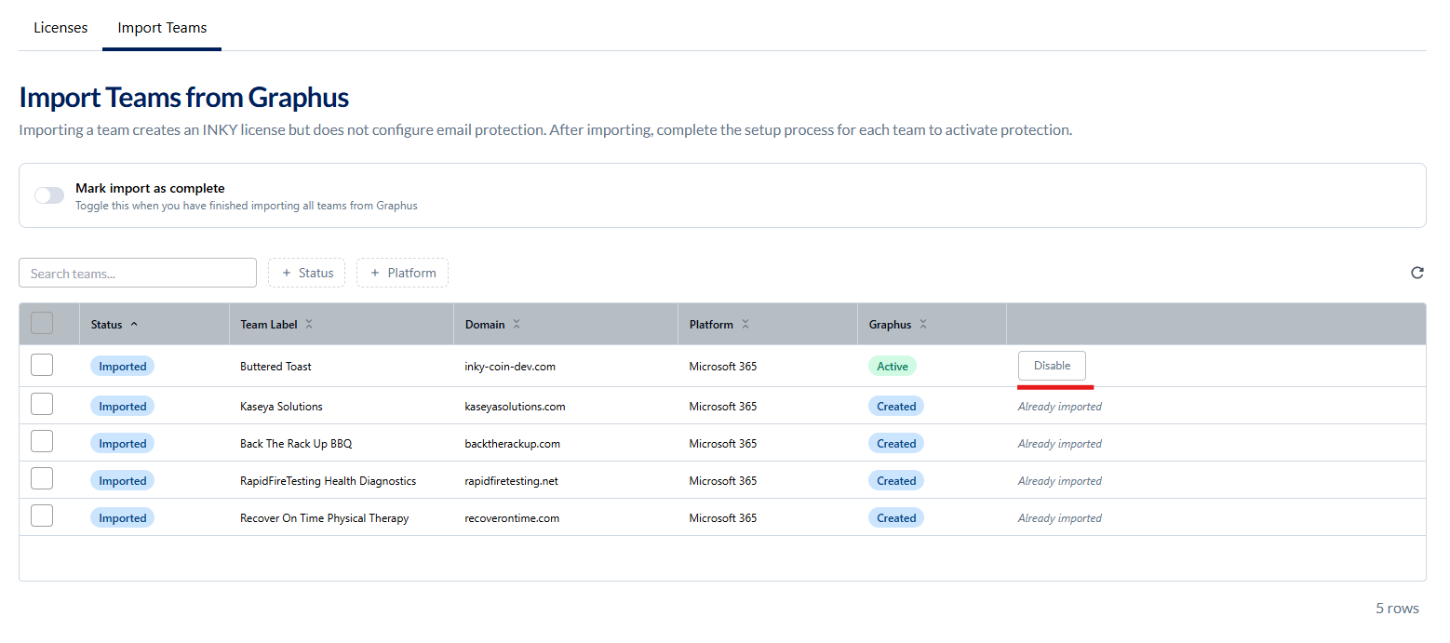Image resolution: width=1450 pixels, height=643 pixels.
Task: Click Microsoft 365 in Back The Rack Up row
Action: (723, 444)
